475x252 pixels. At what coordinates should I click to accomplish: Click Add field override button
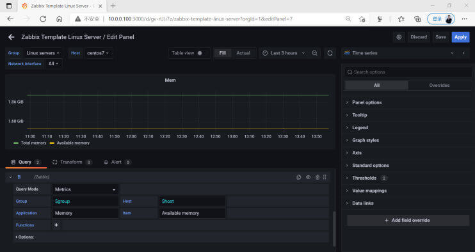(x=408, y=220)
